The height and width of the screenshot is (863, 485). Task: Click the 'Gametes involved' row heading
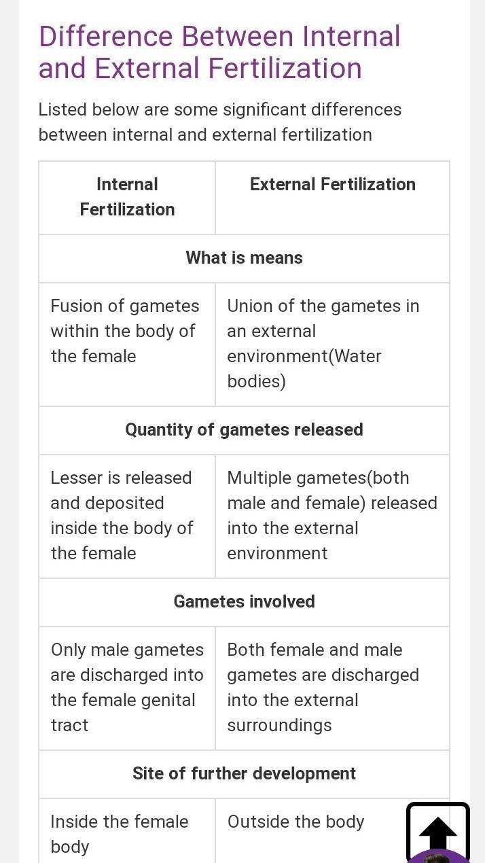point(244,602)
